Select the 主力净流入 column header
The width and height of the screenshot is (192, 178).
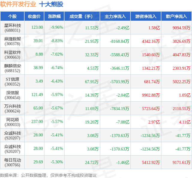coord(115,16)
